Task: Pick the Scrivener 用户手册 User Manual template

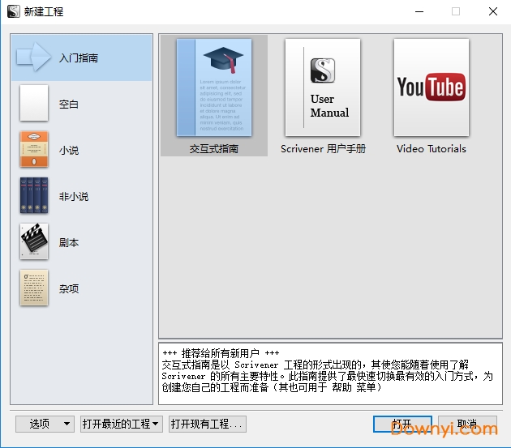Action: (x=323, y=87)
